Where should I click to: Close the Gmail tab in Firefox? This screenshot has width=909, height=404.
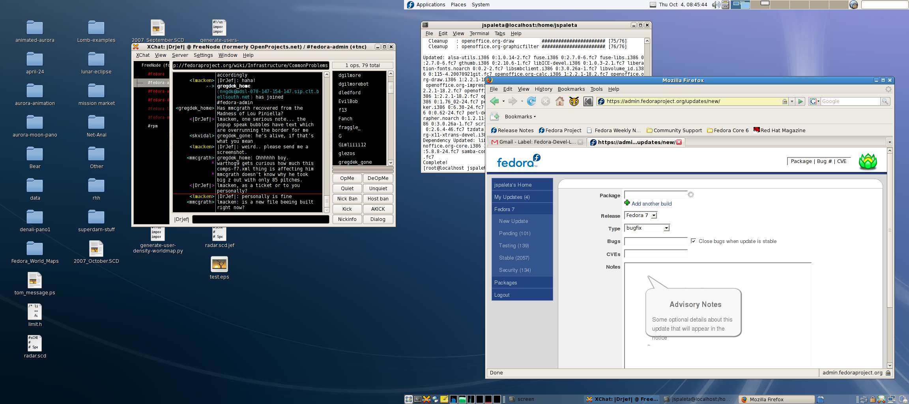(580, 142)
